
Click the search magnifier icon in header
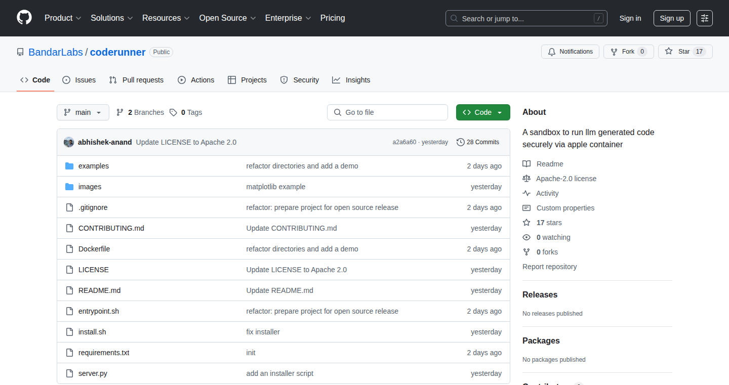[x=454, y=19]
